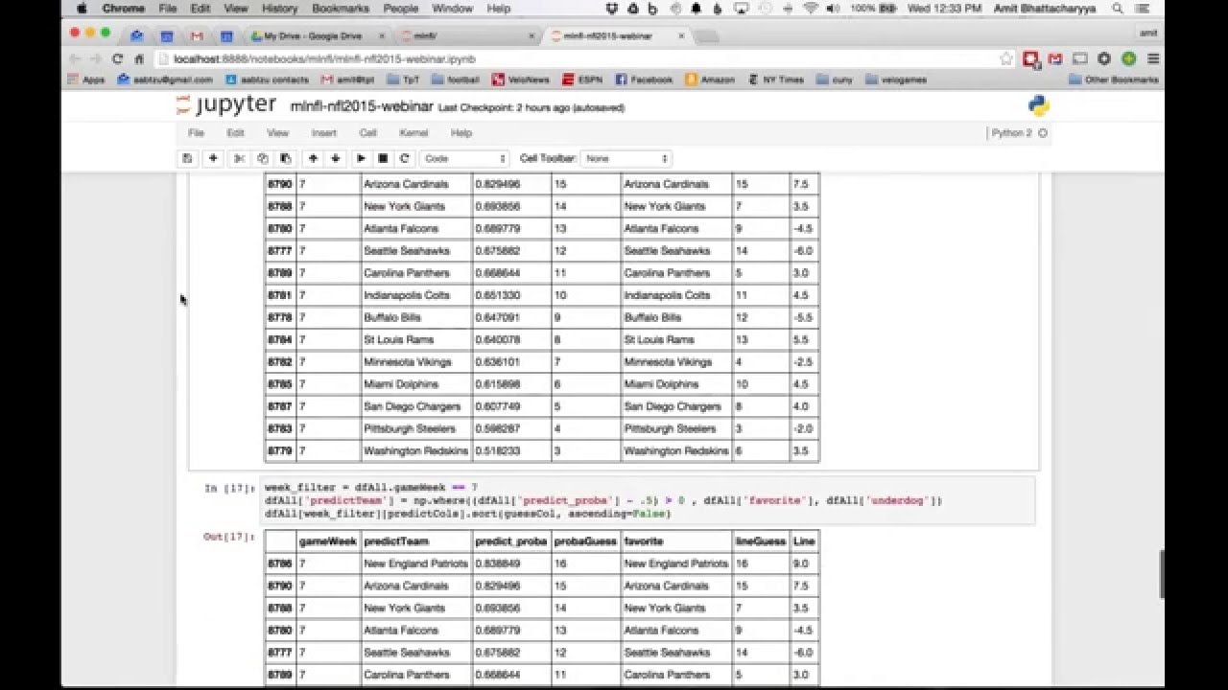The image size is (1228, 690).
Task: Paste cells below icon in toolbar
Action: [x=285, y=158]
